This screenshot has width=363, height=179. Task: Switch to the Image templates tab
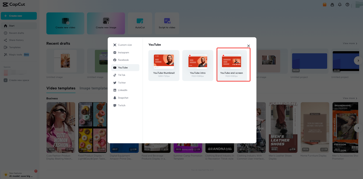tap(94, 88)
